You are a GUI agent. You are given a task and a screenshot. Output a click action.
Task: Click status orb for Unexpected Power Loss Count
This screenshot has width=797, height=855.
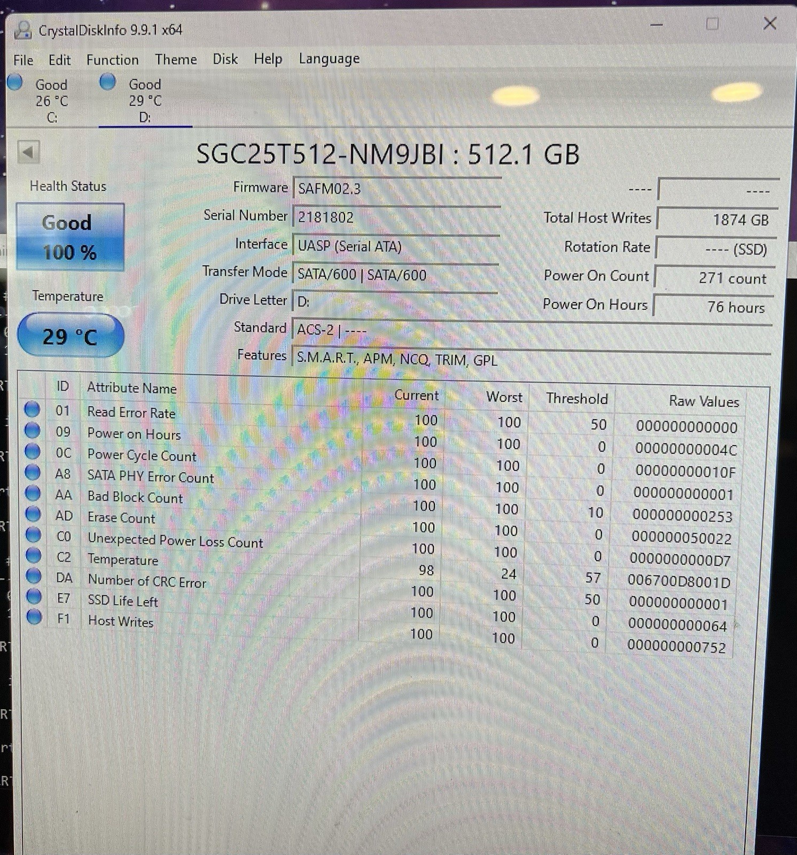click(x=33, y=534)
